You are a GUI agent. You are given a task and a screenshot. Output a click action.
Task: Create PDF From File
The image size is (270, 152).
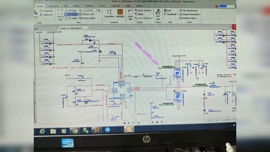pyautogui.click(x=130, y=15)
